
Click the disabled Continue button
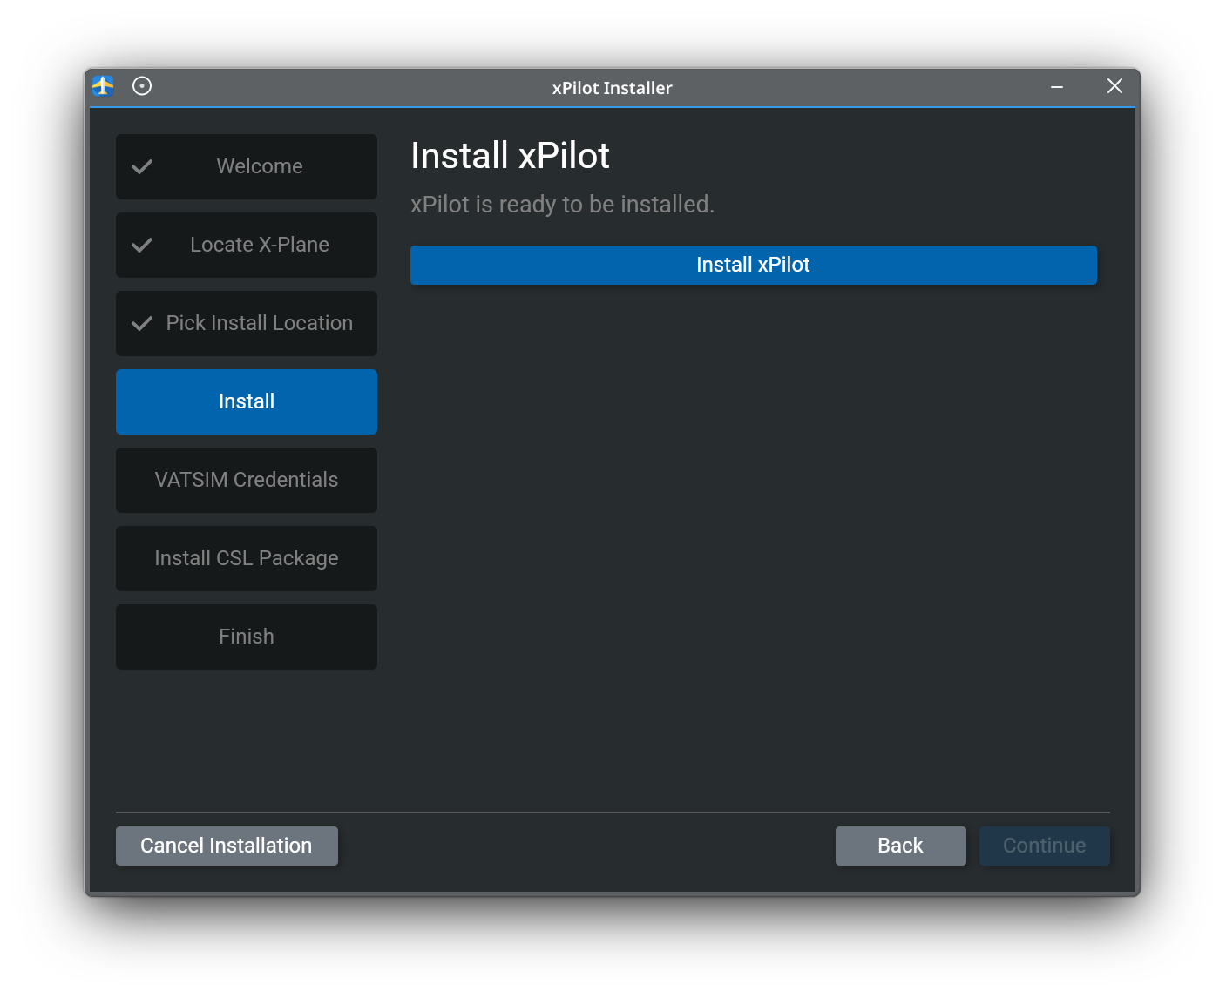tap(1044, 846)
